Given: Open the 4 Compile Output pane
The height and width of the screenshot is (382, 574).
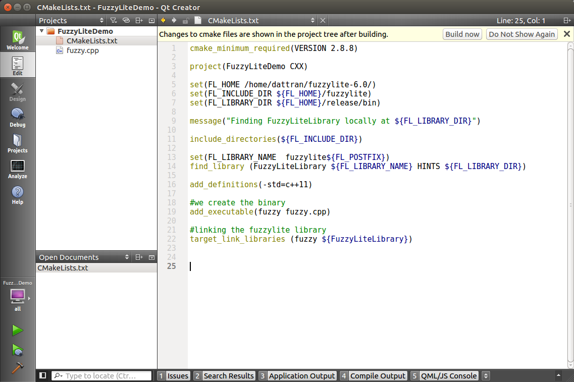Looking at the screenshot, I should [x=373, y=376].
